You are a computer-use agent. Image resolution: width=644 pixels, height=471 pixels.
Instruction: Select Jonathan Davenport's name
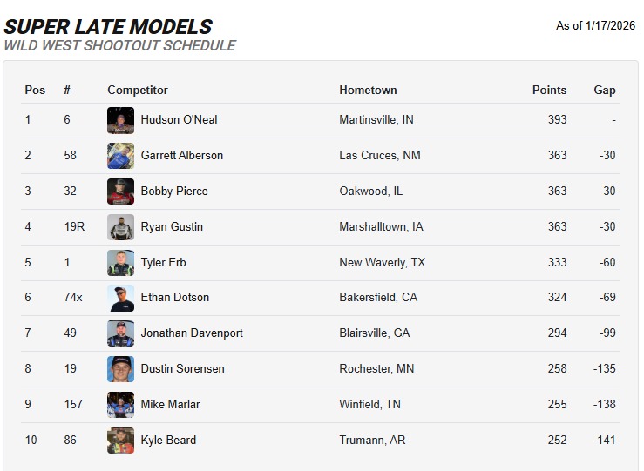[192, 333]
